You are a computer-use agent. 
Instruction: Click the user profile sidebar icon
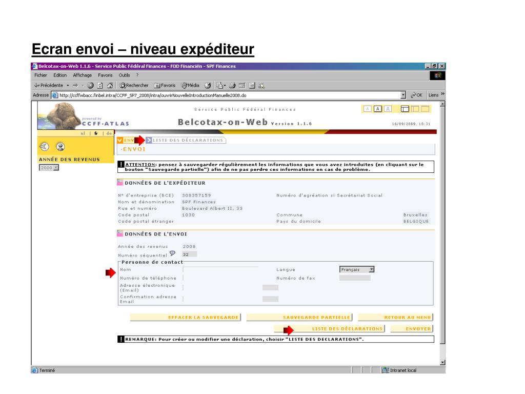pos(60,146)
